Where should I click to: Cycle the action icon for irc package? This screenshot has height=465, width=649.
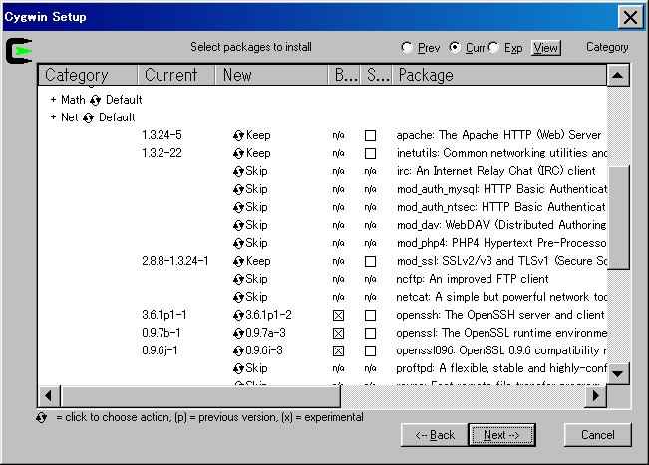[238, 171]
